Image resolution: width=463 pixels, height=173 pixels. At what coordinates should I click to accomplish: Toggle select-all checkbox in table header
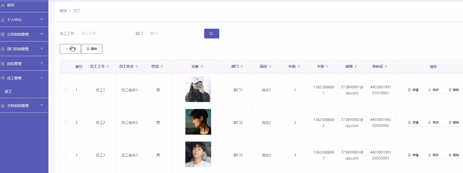66,66
